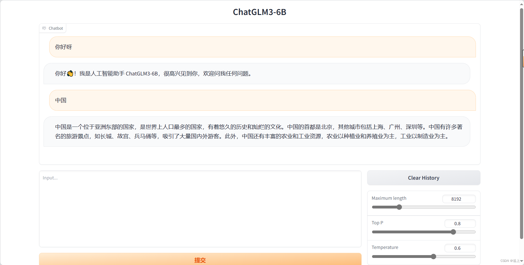Click the ChatGLM3-6B page title
This screenshot has width=524, height=265.
(259, 12)
